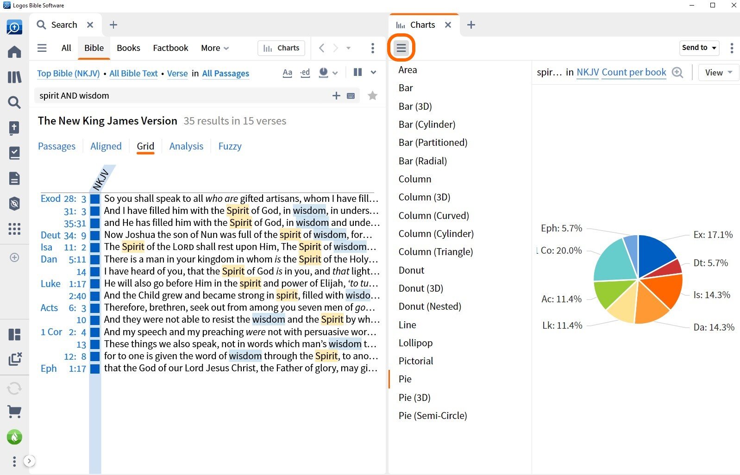Expand the chevron beside the column layout icon
The height and width of the screenshot is (475, 740).
373,72
